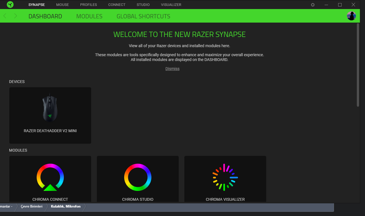Click the CHROMA STUDIO label
The width and height of the screenshot is (365, 216).
click(138, 199)
